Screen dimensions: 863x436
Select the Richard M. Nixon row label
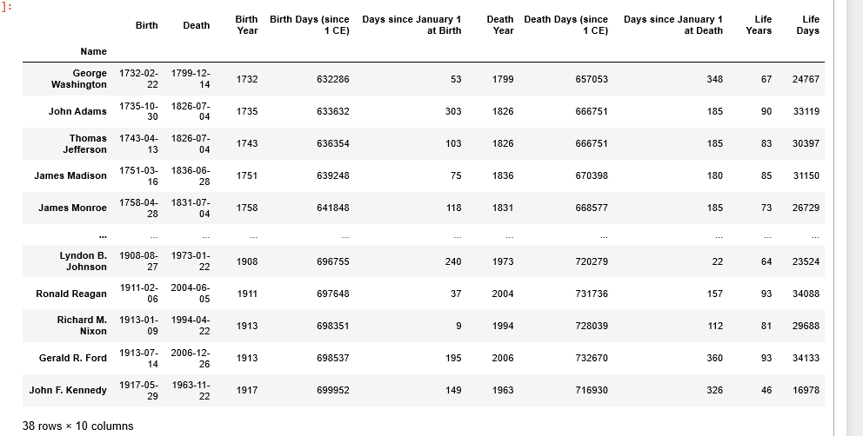pyautogui.click(x=82, y=326)
